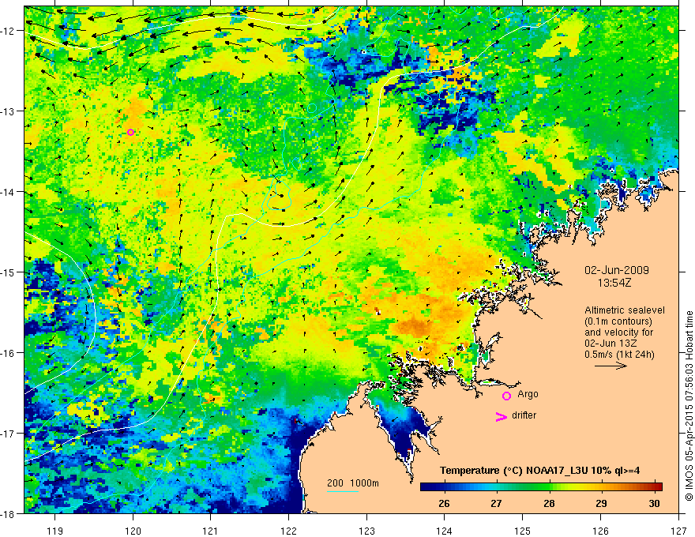Click the 'Temperature (°C) NOAA17_L3U' colorbar title

[539, 471]
